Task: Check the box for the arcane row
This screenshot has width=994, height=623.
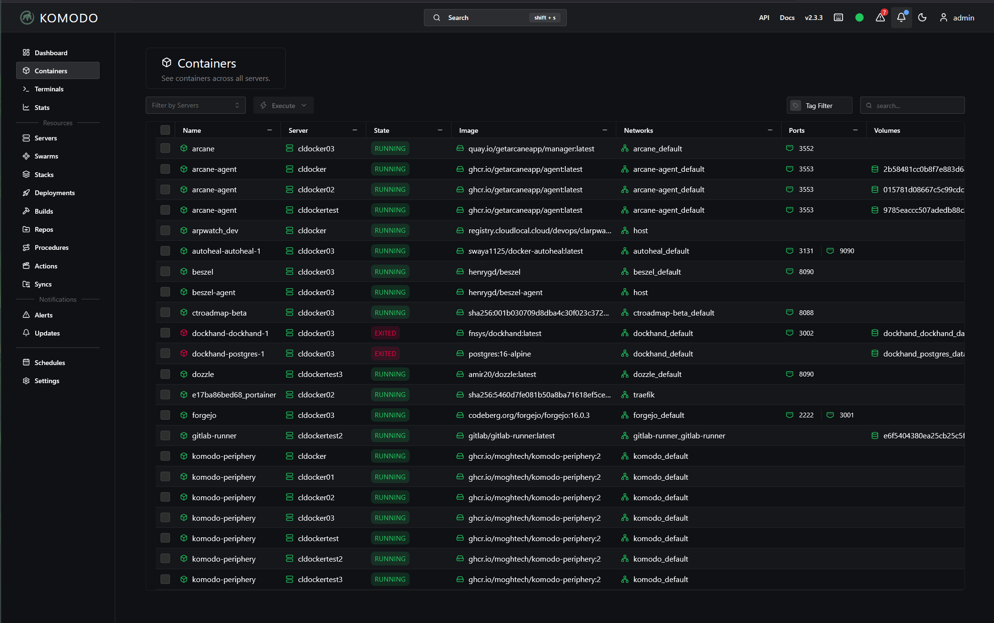Action: coord(165,148)
